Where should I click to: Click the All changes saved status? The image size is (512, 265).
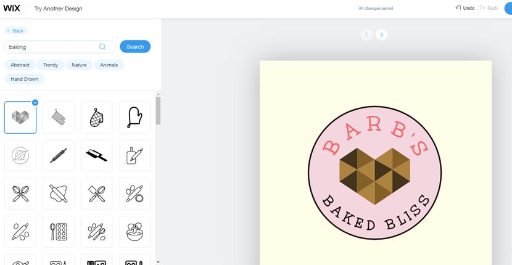(376, 9)
